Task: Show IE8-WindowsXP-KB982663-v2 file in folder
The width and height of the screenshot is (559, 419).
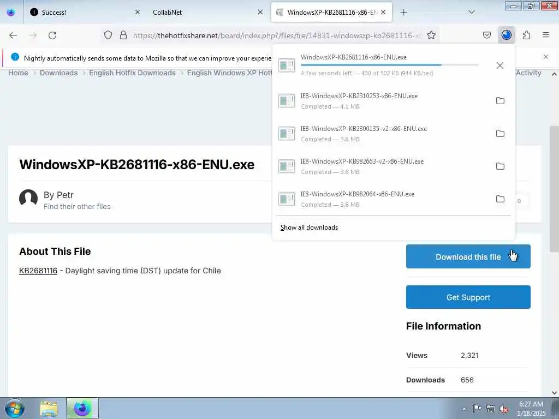Action: click(500, 166)
